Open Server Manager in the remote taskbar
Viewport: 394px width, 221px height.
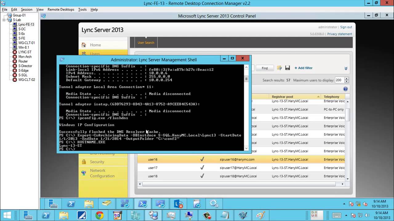(53, 204)
